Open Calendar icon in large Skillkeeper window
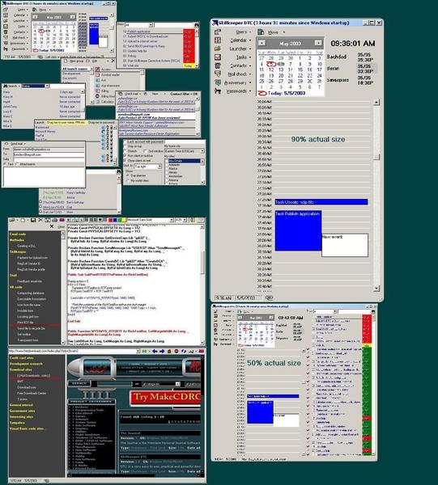This screenshot has width=438, height=485. coord(218,40)
